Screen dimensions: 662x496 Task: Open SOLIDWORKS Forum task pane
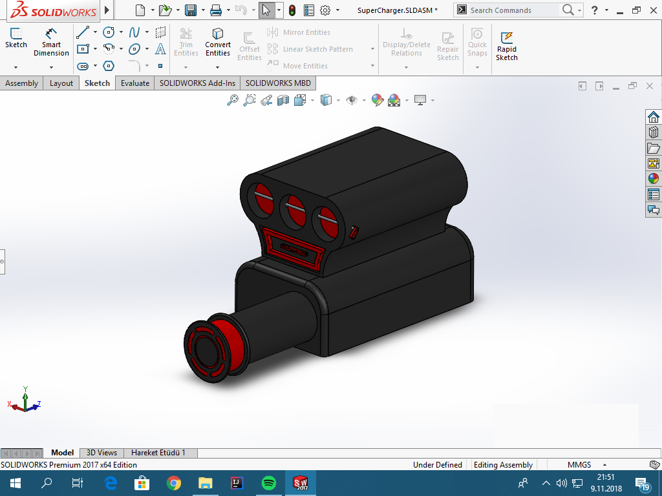coord(654,210)
